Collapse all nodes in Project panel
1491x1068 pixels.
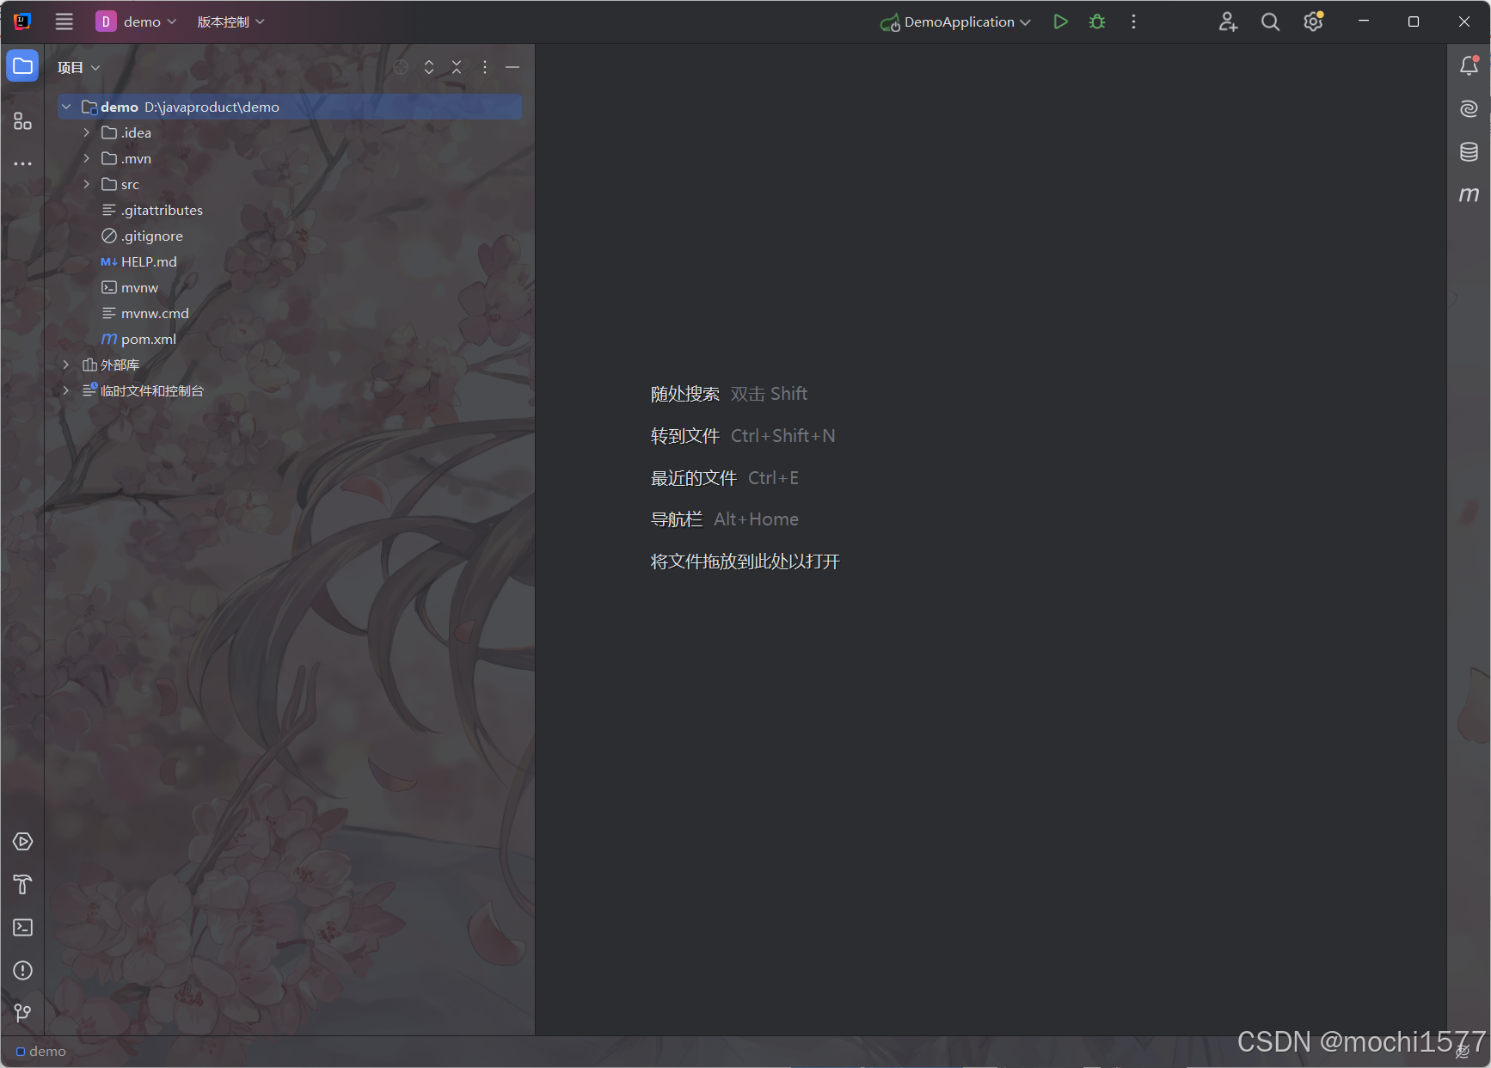pyautogui.click(x=457, y=67)
